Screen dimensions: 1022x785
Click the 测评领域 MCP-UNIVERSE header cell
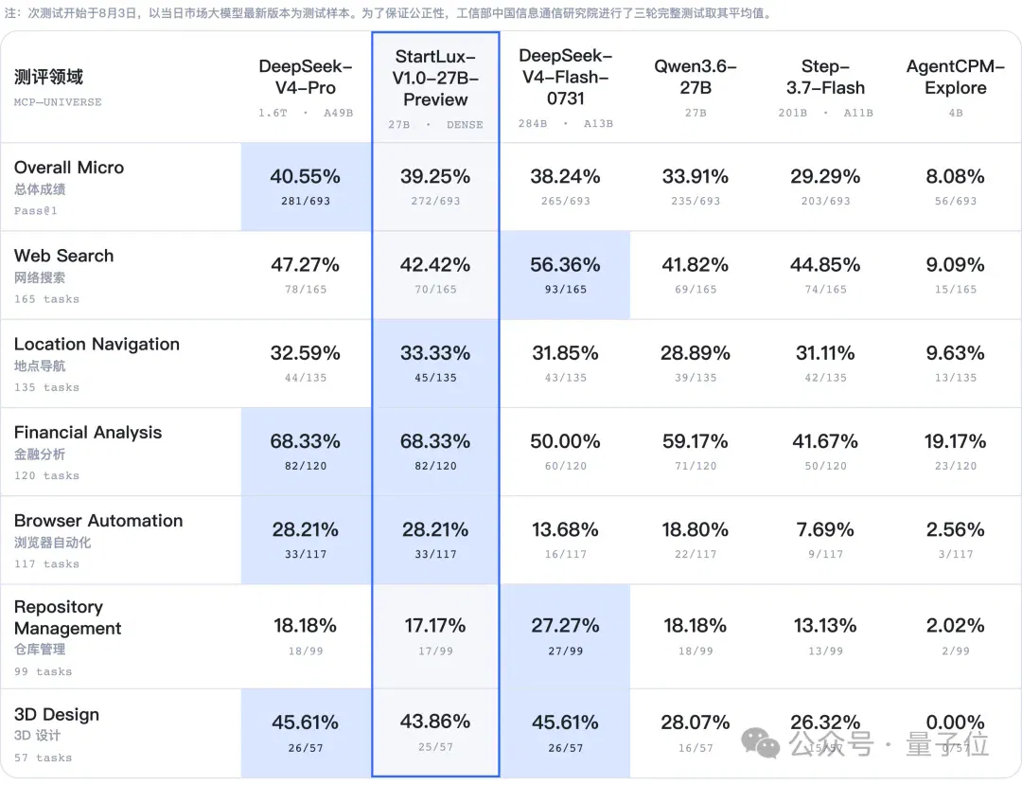pyautogui.click(x=120, y=87)
